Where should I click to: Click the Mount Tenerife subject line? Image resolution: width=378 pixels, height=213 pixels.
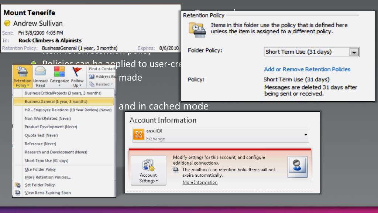29,13
